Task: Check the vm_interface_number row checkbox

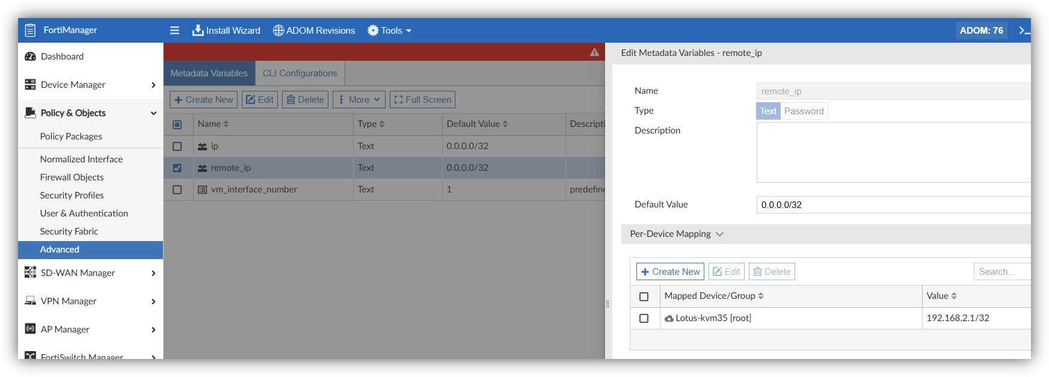Action: (x=177, y=189)
